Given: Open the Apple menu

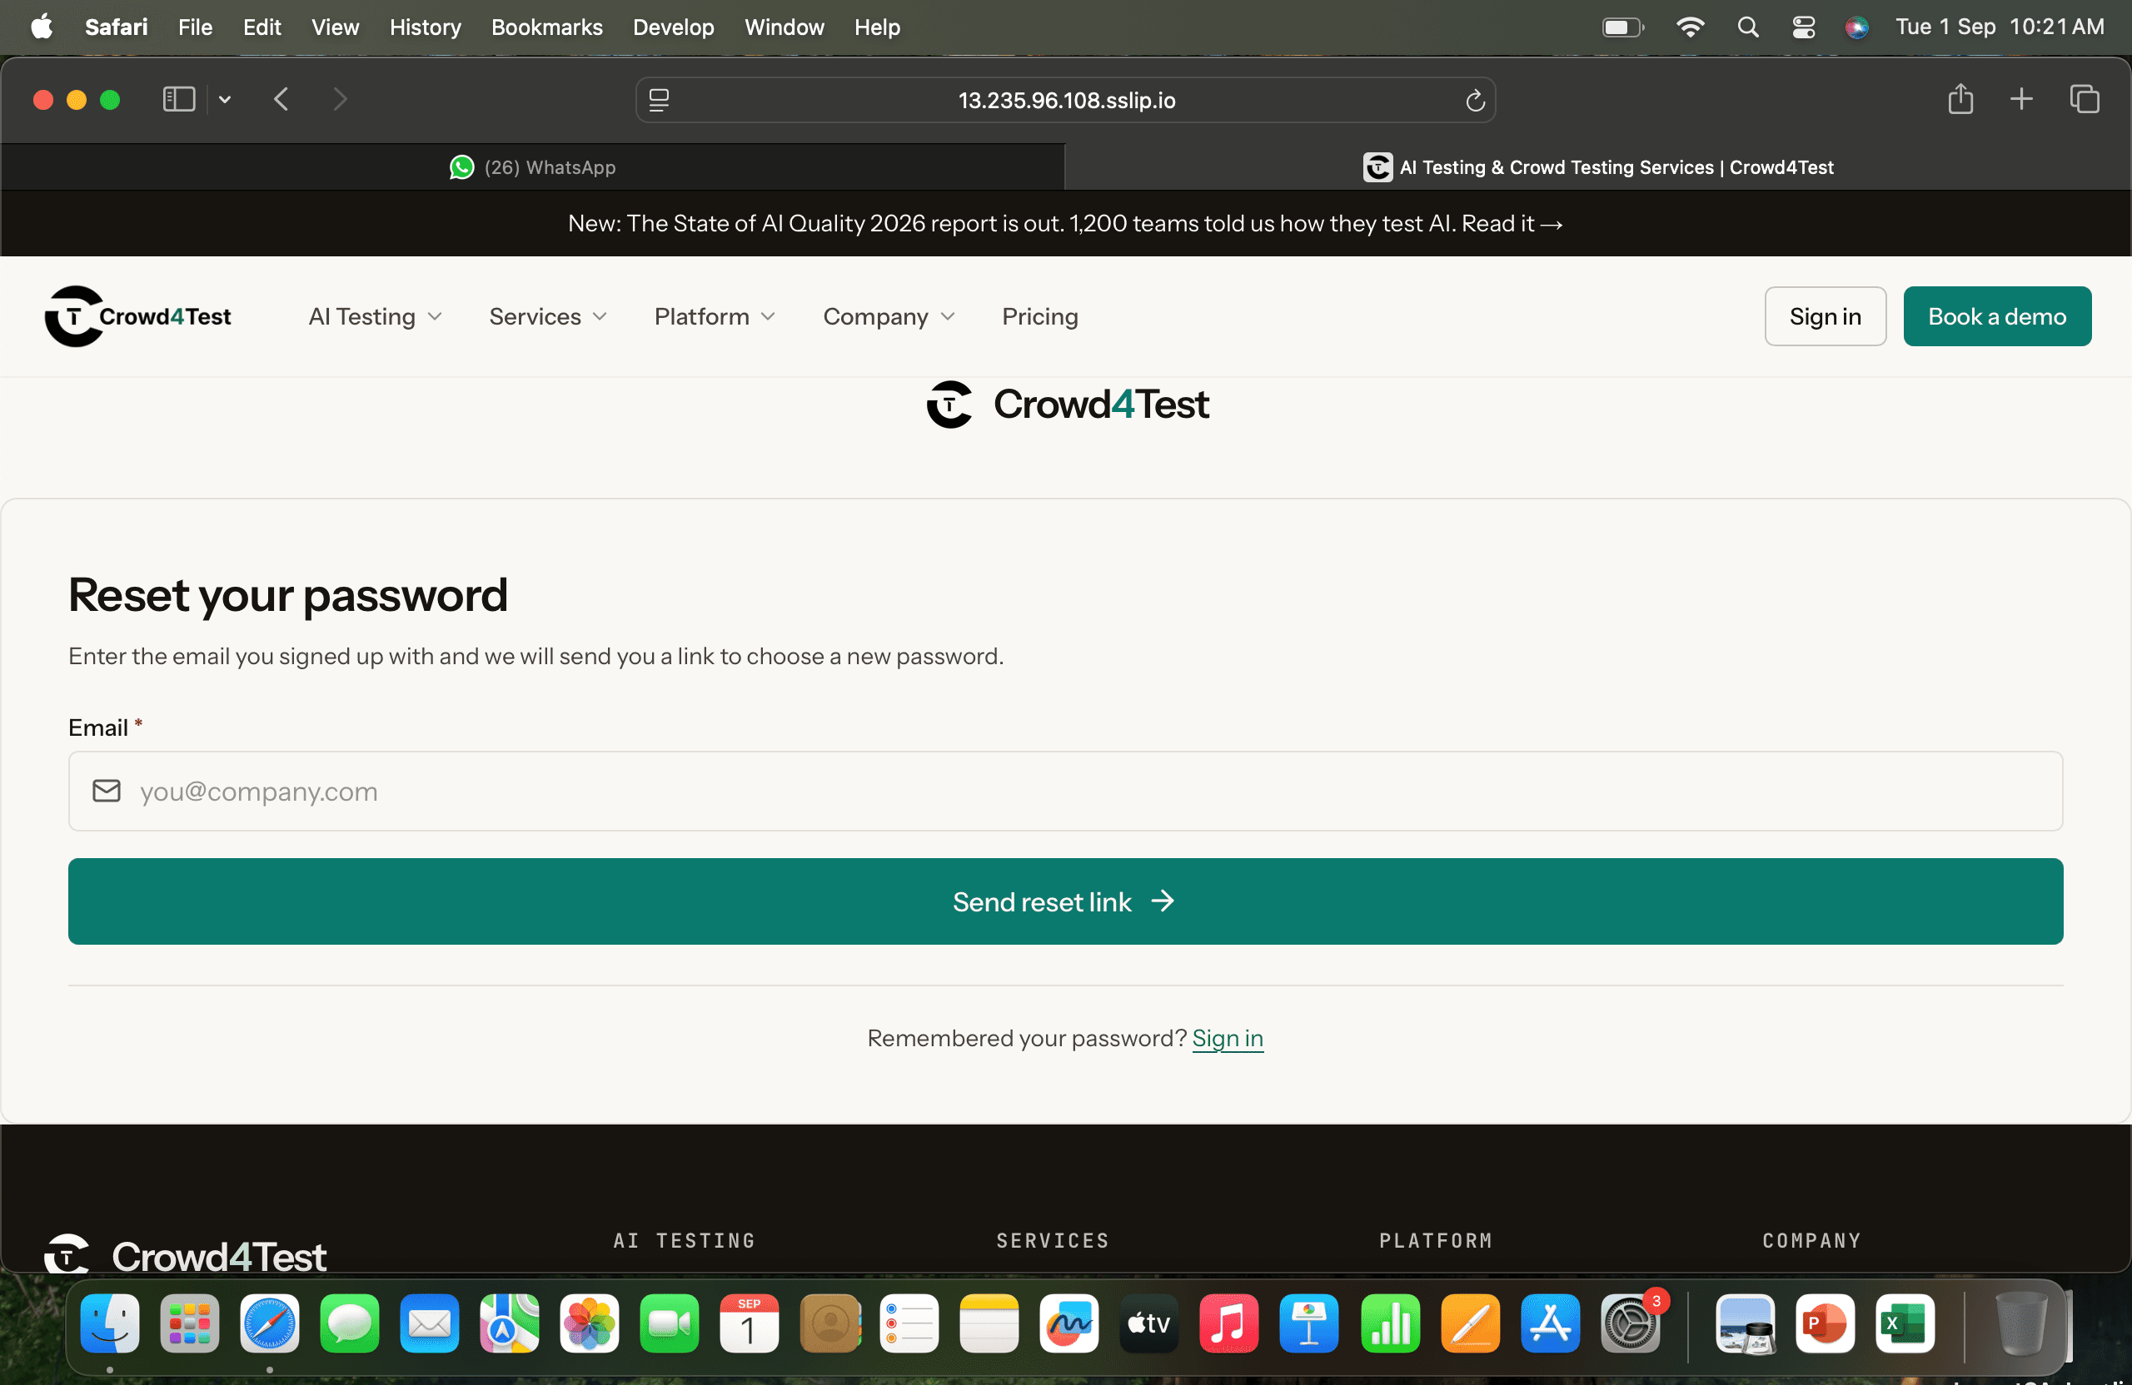Looking at the screenshot, I should (41, 27).
